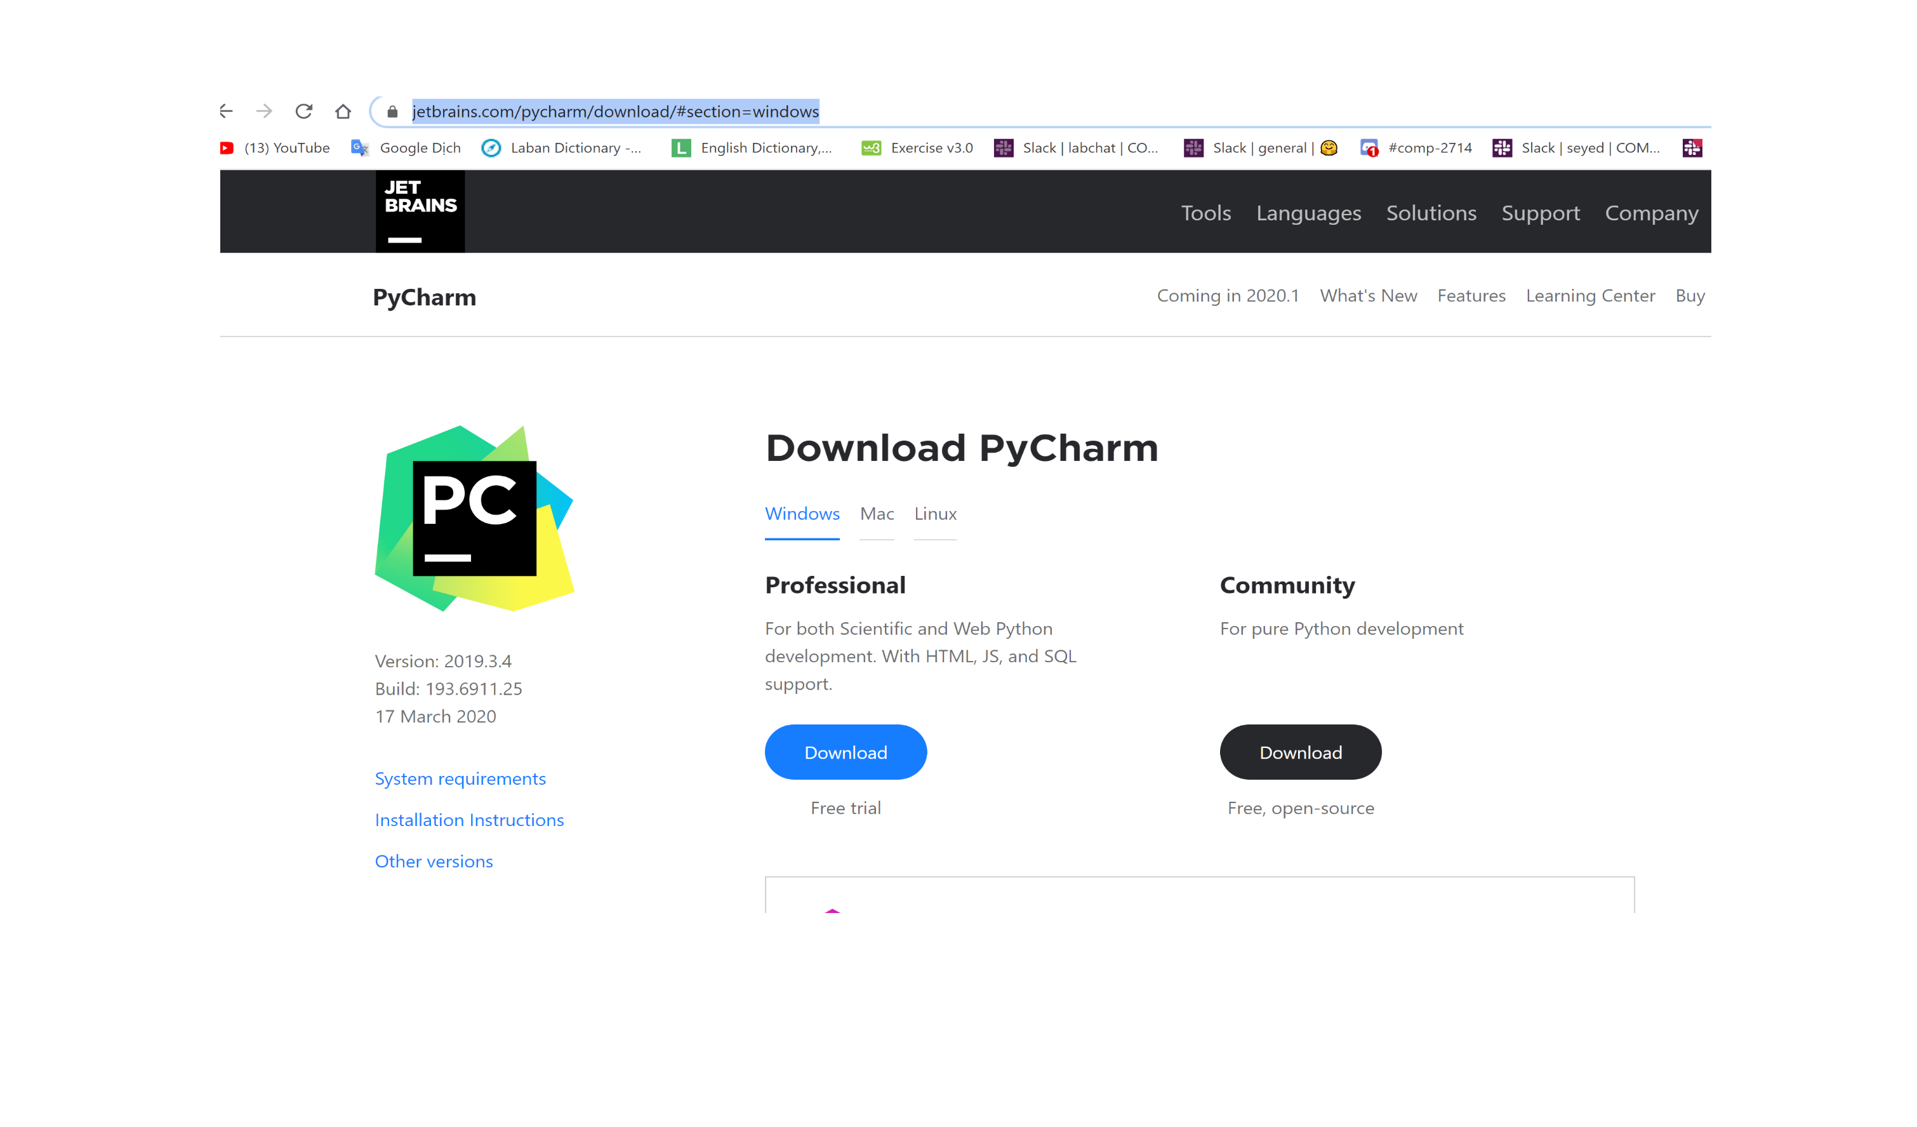Open the #comp-2714 bookmark
1917x1127 pixels.
click(1416, 148)
